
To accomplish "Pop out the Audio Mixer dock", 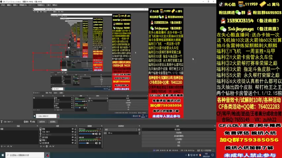I will coord(102,126).
